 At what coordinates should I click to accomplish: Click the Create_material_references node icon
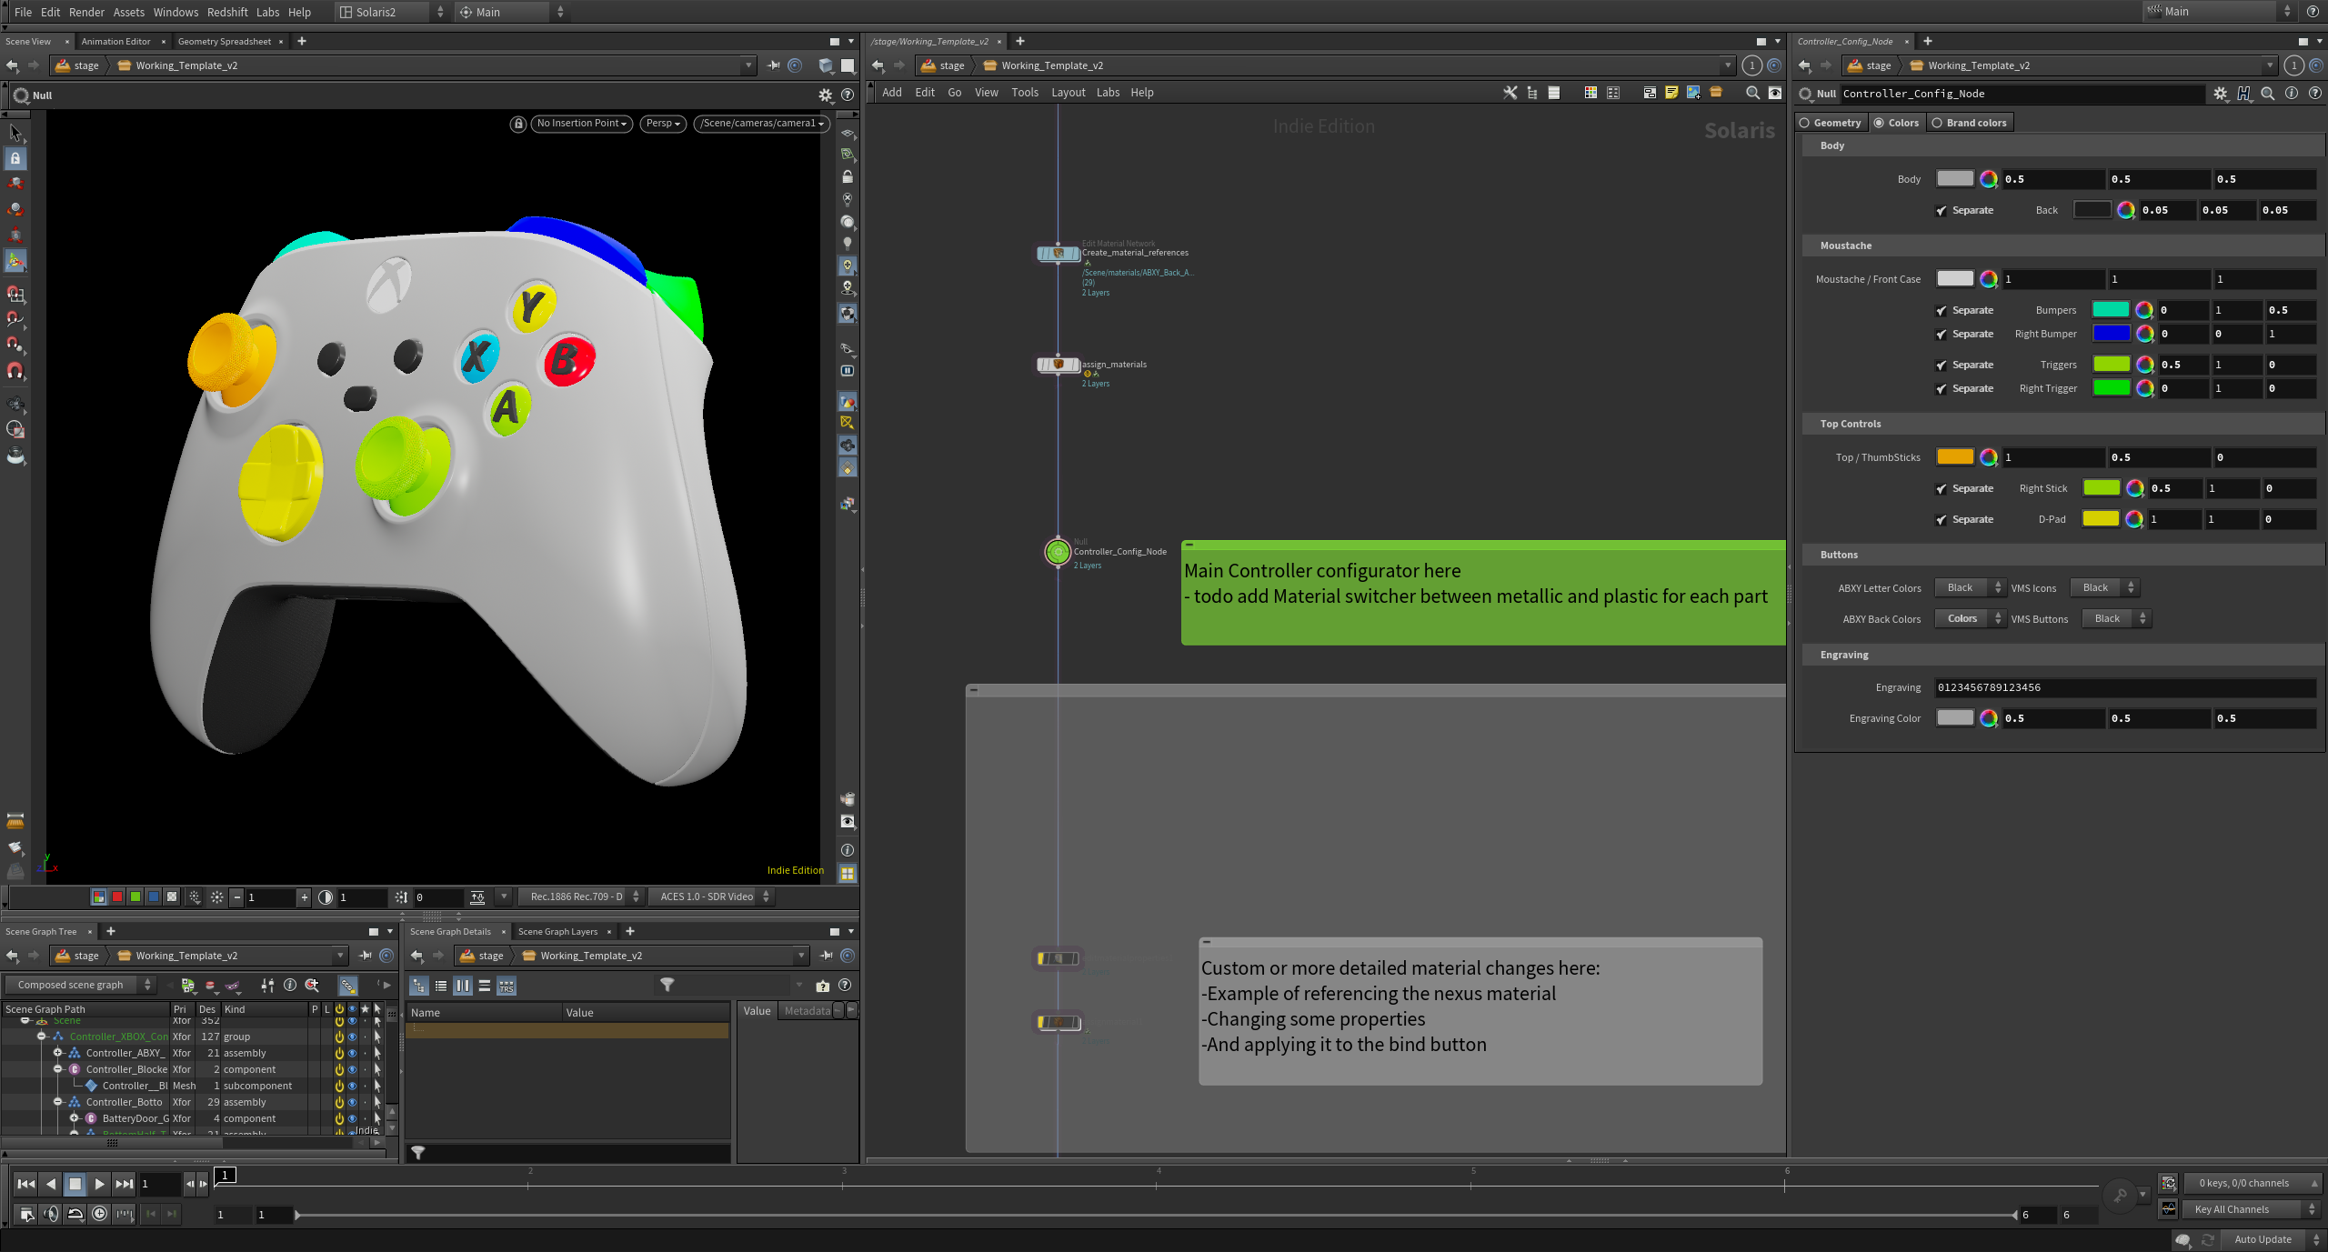[x=1059, y=254]
